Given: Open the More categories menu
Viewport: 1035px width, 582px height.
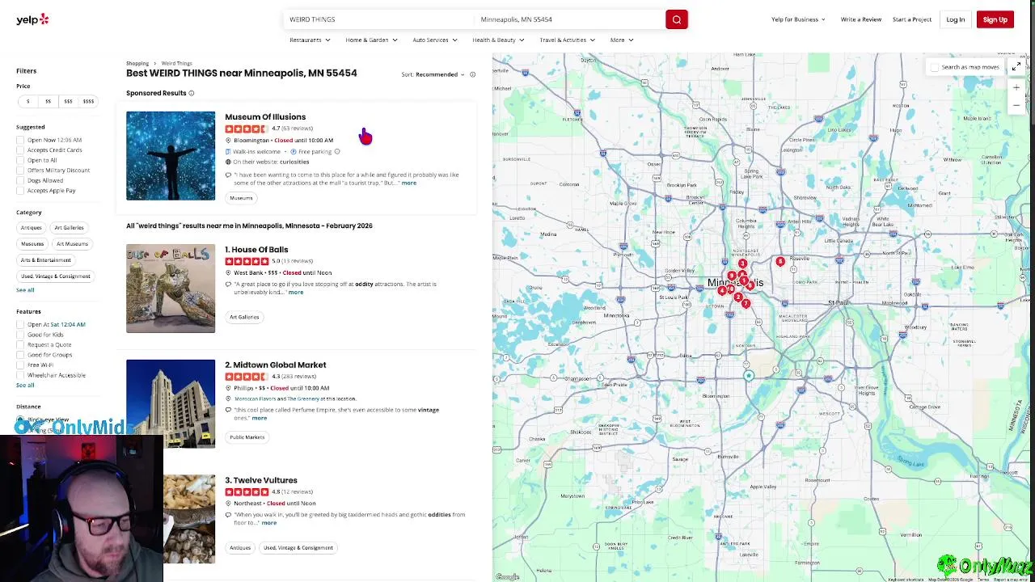Looking at the screenshot, I should (622, 40).
